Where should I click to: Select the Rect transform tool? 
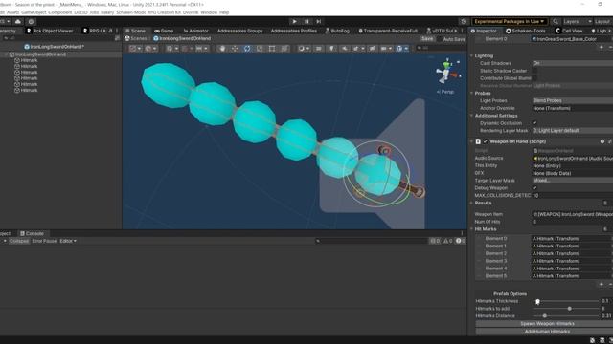(272, 49)
